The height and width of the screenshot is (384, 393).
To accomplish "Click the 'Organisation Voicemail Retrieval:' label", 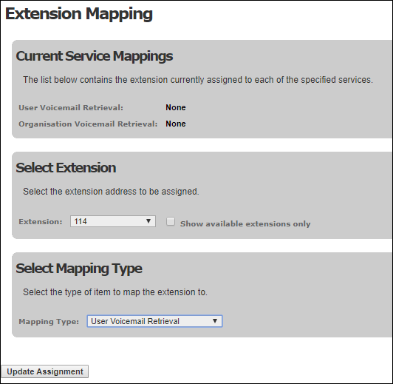I will pyautogui.click(x=88, y=124).
